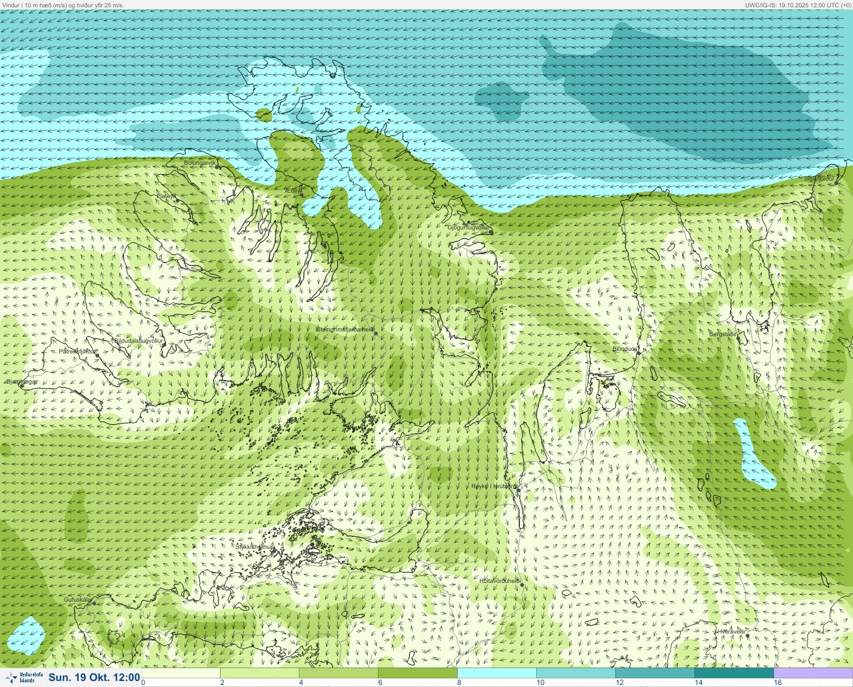Screen dimensions: 853x687
Task: Click the Stykkishólmur station label
Action: [x=255, y=547]
